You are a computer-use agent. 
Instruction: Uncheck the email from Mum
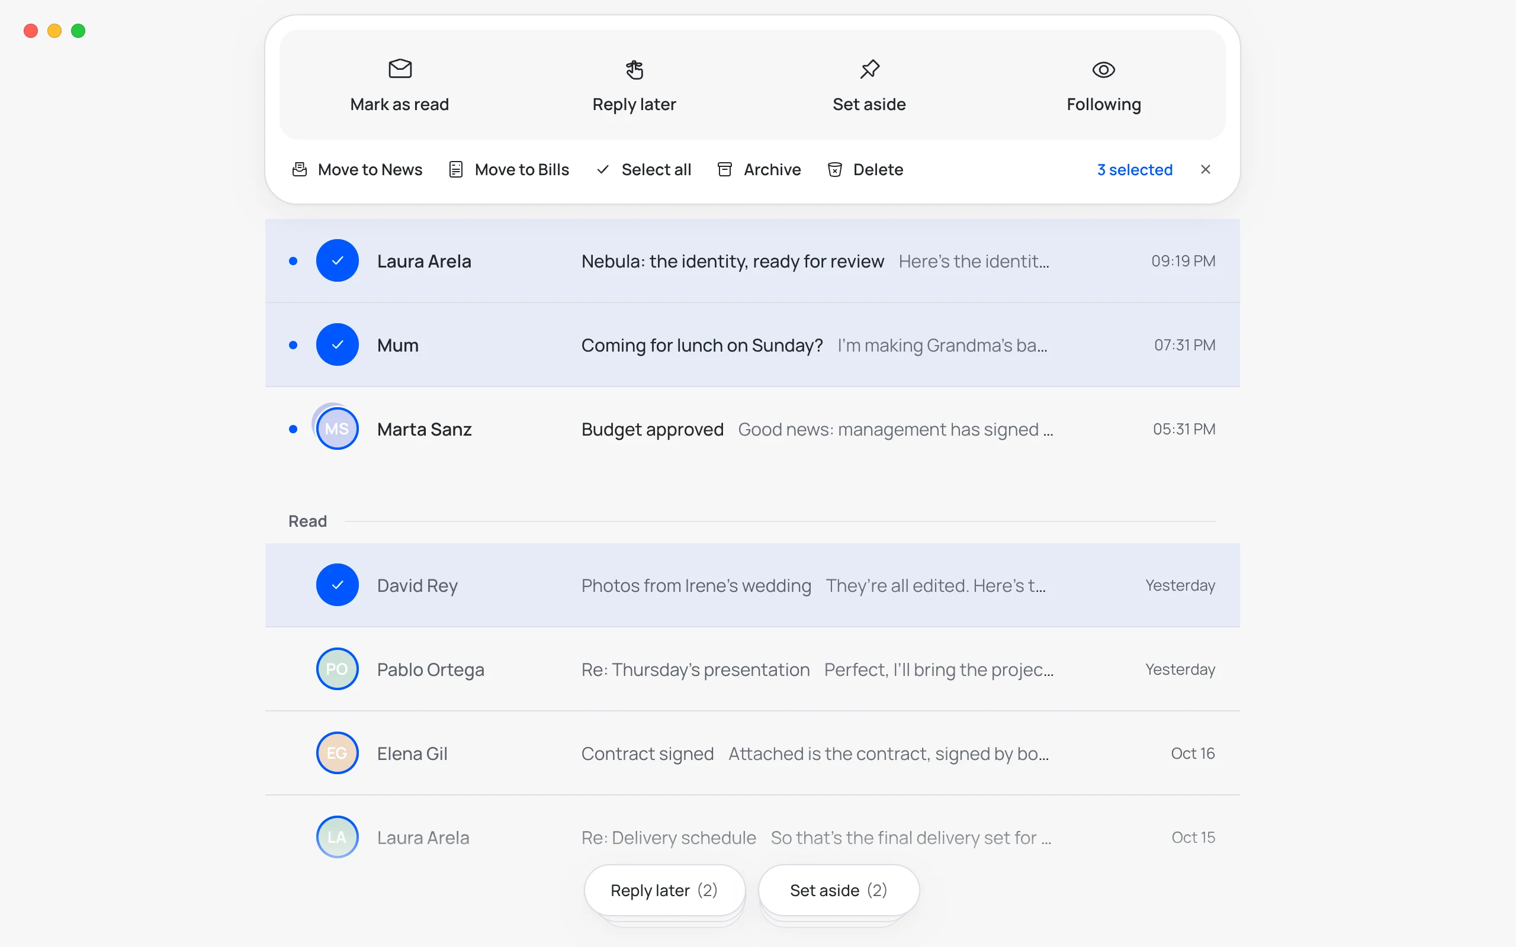pyautogui.click(x=337, y=344)
